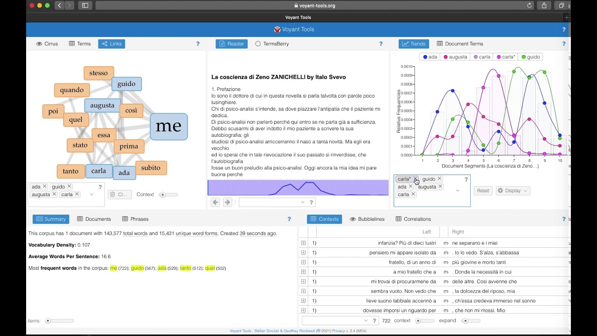This screenshot has height=336, width=597.
Task: Click 'total words' link in summary
Action: (135, 233)
